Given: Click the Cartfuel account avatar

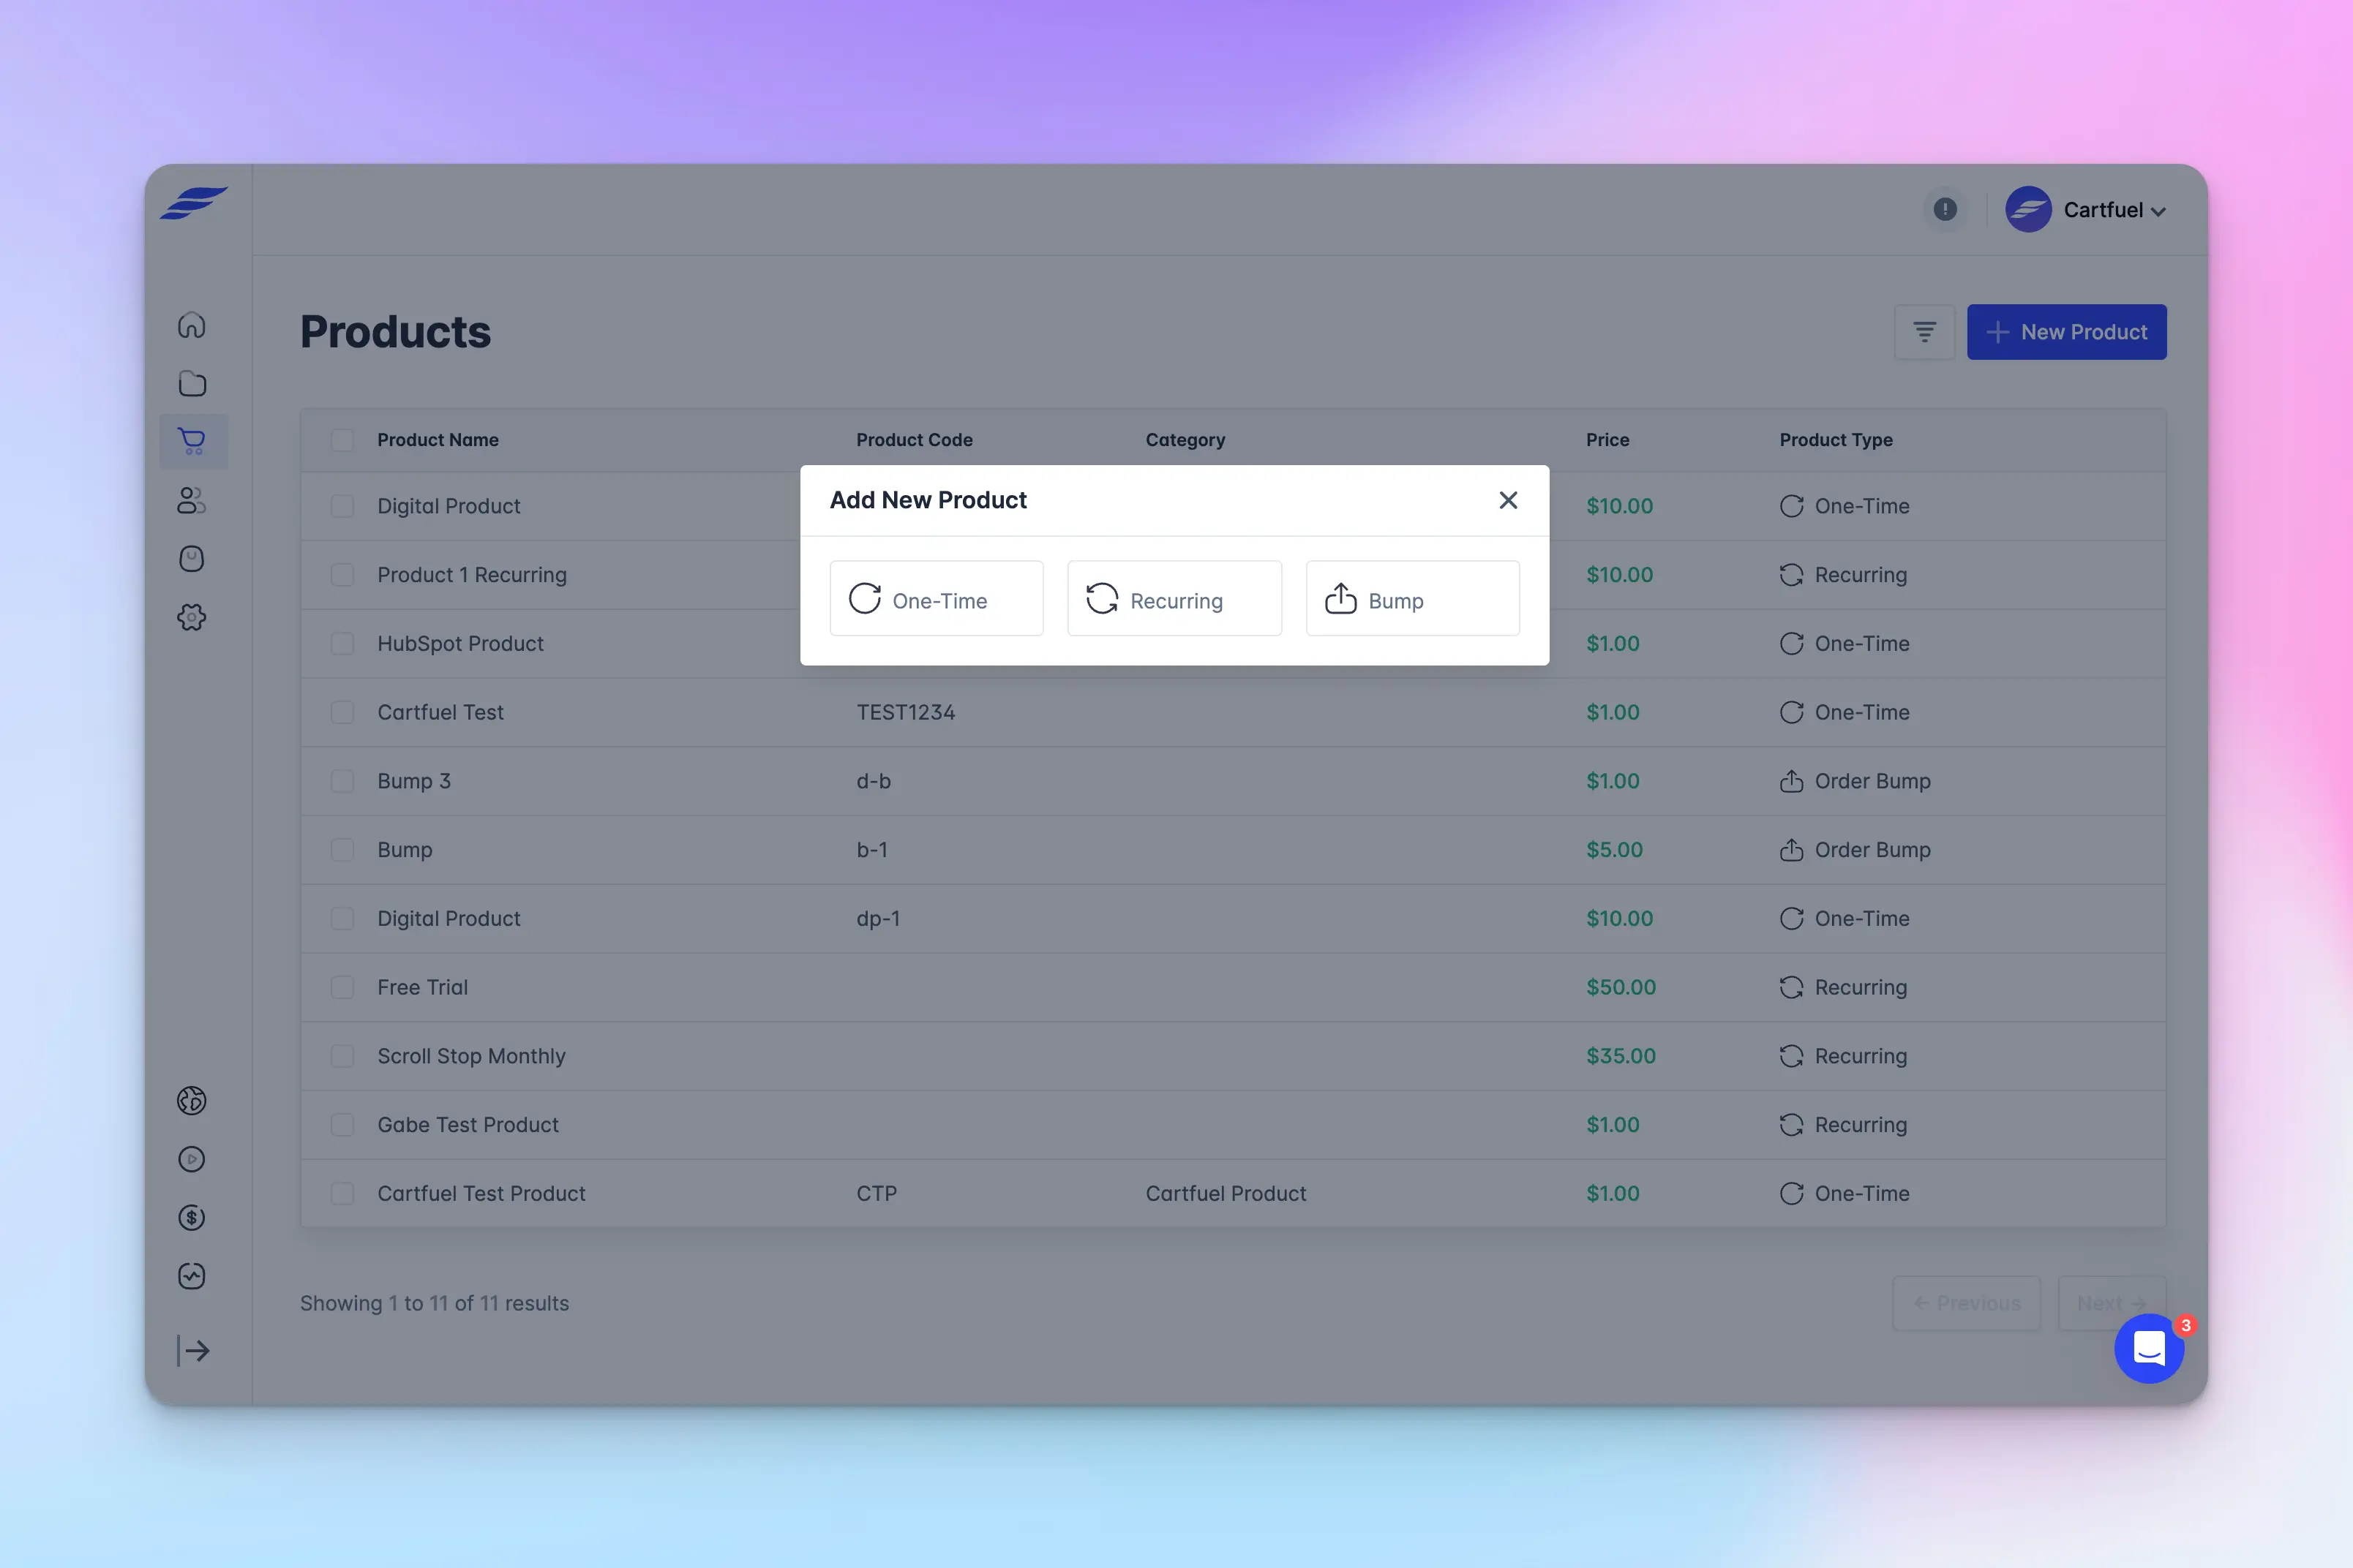Looking at the screenshot, I should [2029, 210].
